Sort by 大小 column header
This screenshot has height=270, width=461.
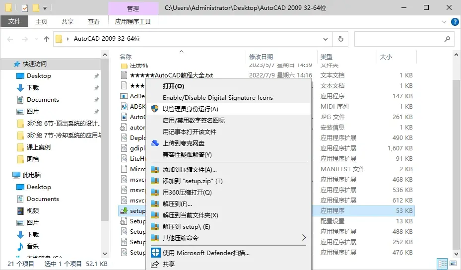tap(386, 57)
